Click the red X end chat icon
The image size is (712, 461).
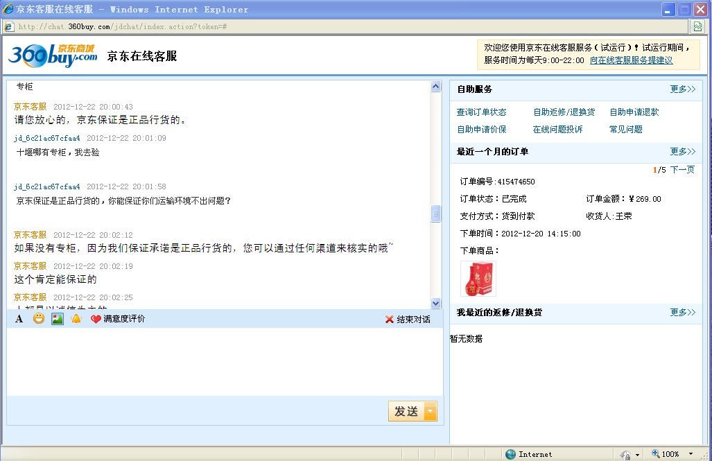[x=389, y=320]
